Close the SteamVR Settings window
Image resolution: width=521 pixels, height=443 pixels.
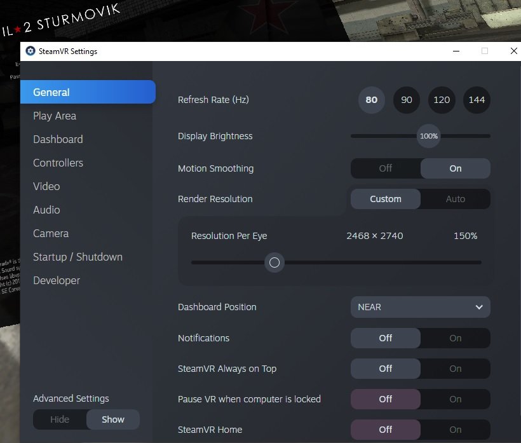click(x=513, y=51)
